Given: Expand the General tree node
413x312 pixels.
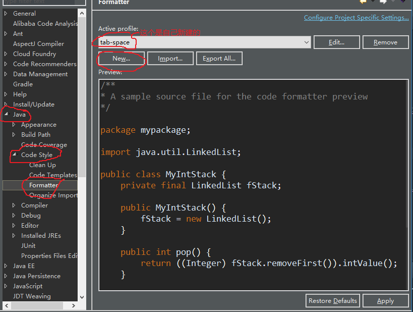Looking at the screenshot, I should point(6,13).
